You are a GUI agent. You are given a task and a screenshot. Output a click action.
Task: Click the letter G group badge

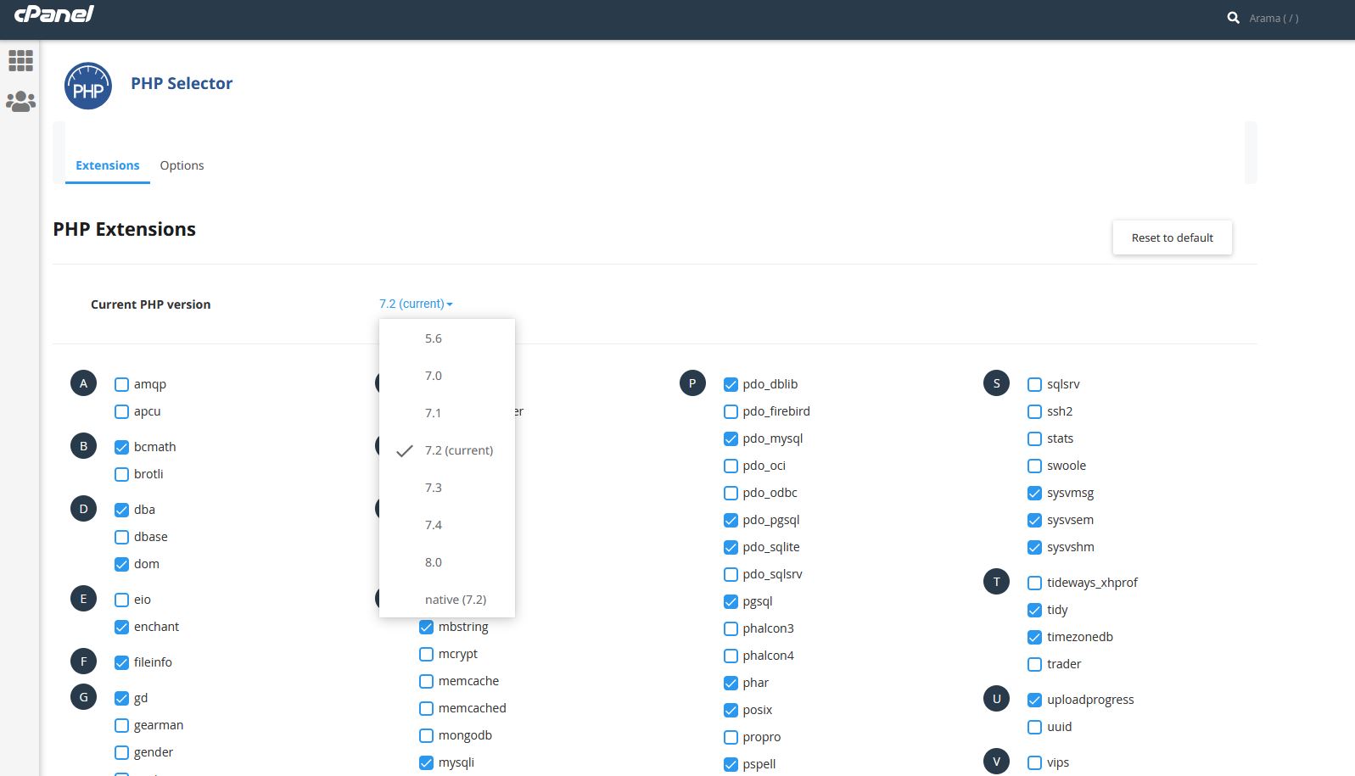[x=83, y=697]
